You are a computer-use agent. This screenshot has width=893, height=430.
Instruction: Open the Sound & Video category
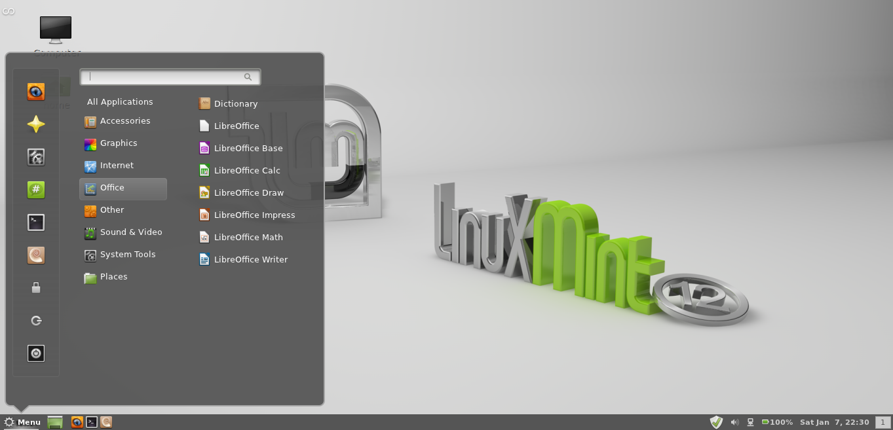click(123, 232)
